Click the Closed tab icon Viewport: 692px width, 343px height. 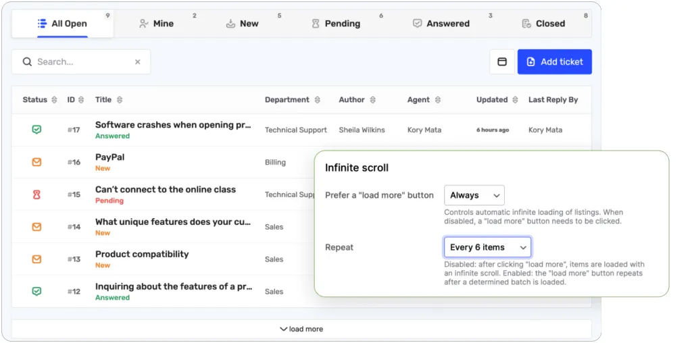526,24
